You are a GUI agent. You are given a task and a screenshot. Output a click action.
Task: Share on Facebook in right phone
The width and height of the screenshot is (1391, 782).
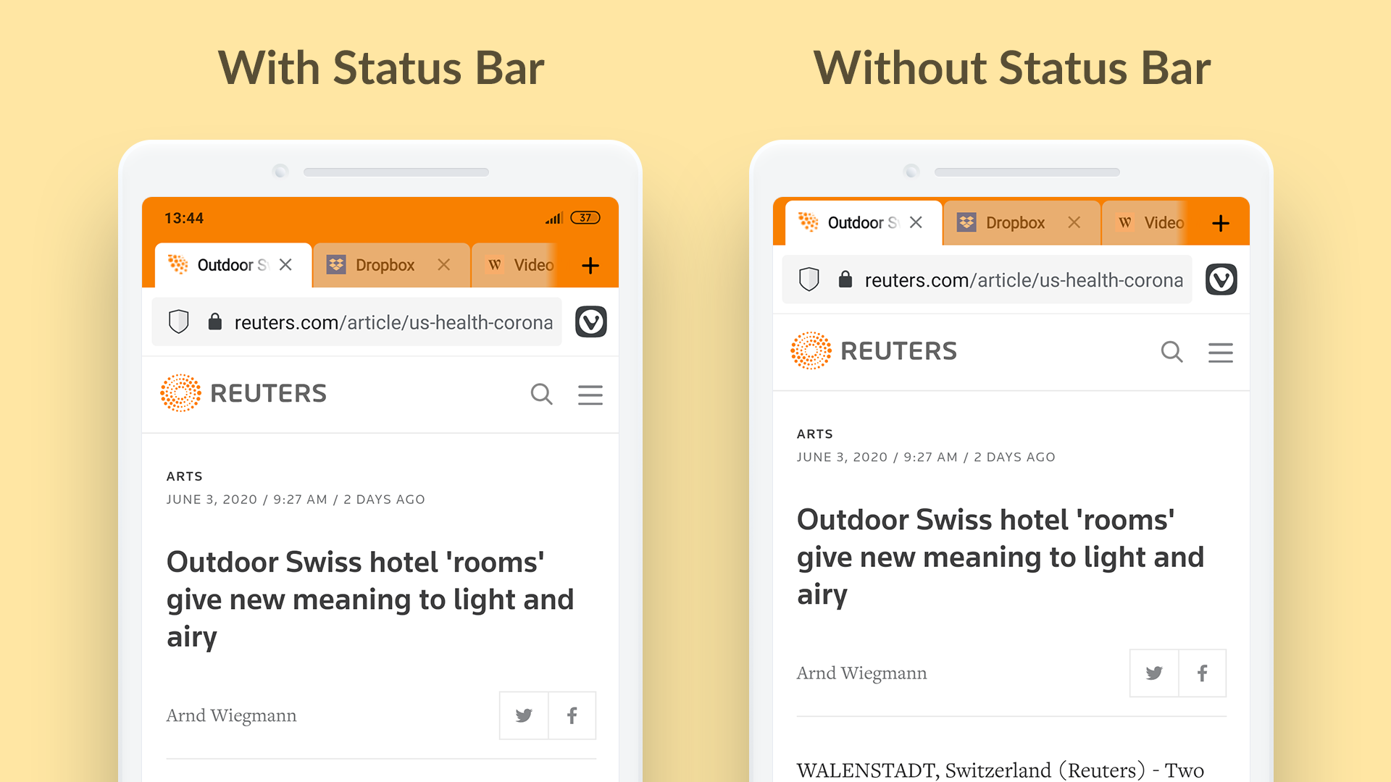(1203, 673)
